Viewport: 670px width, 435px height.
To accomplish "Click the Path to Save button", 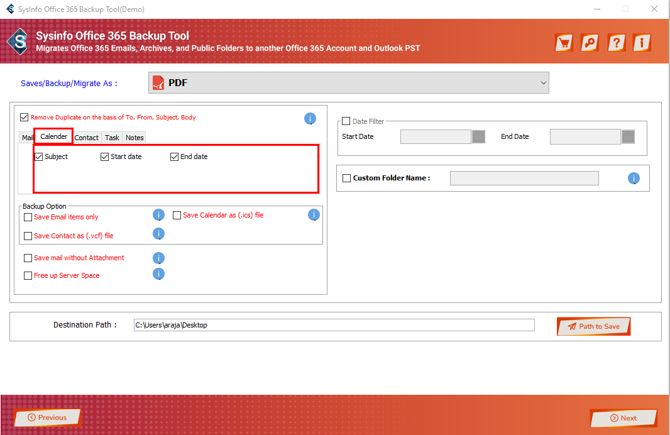I will point(593,326).
